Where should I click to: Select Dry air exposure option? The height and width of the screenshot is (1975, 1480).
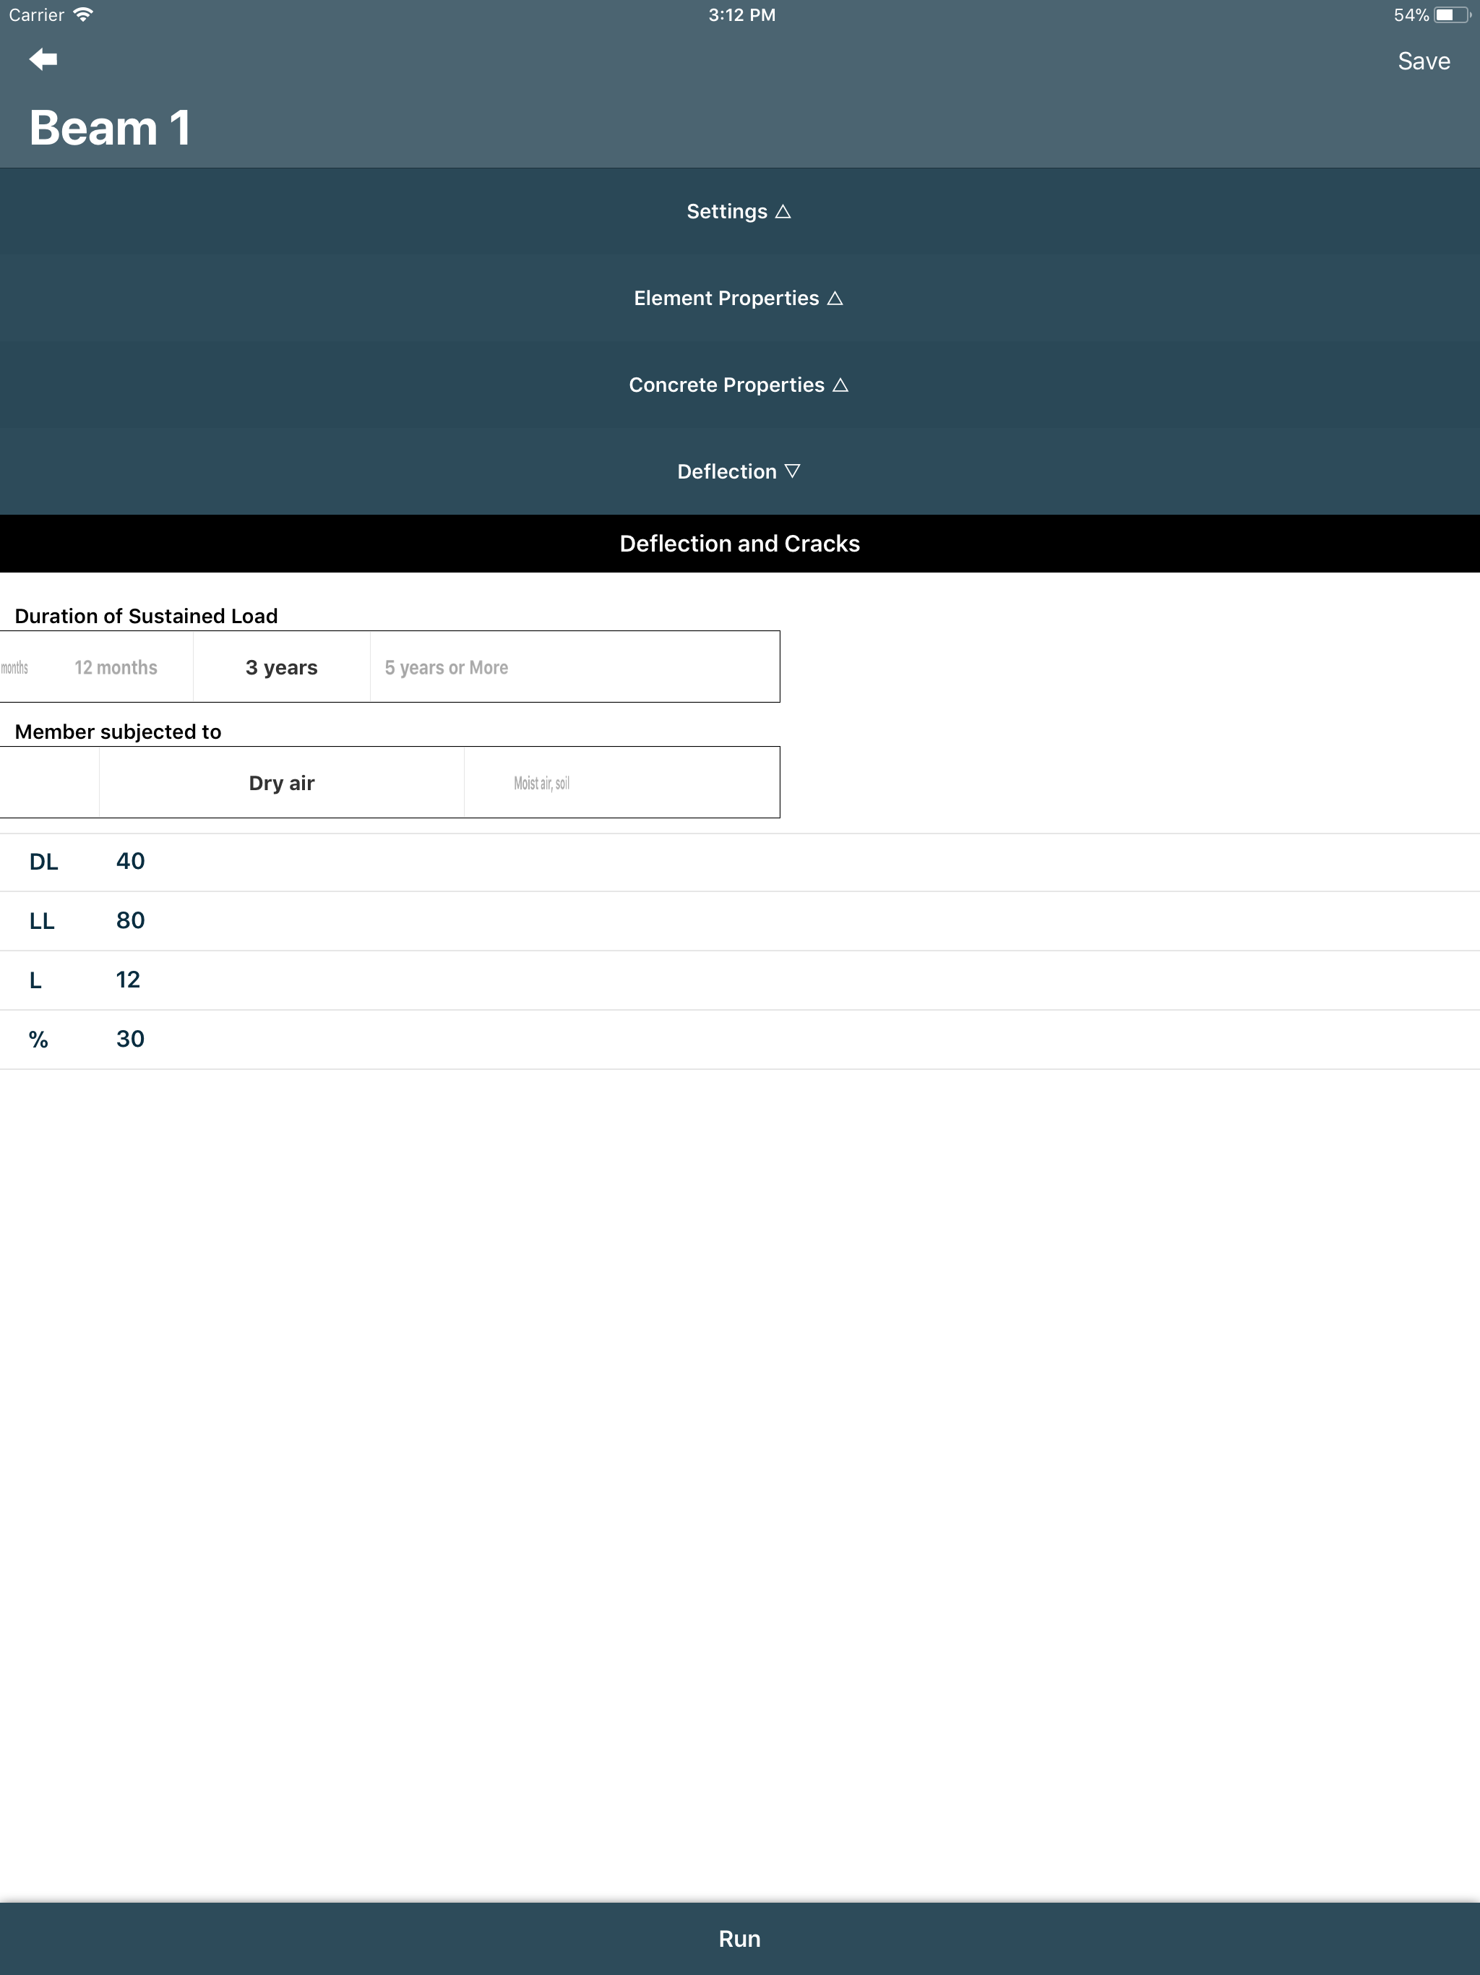pyautogui.click(x=281, y=783)
